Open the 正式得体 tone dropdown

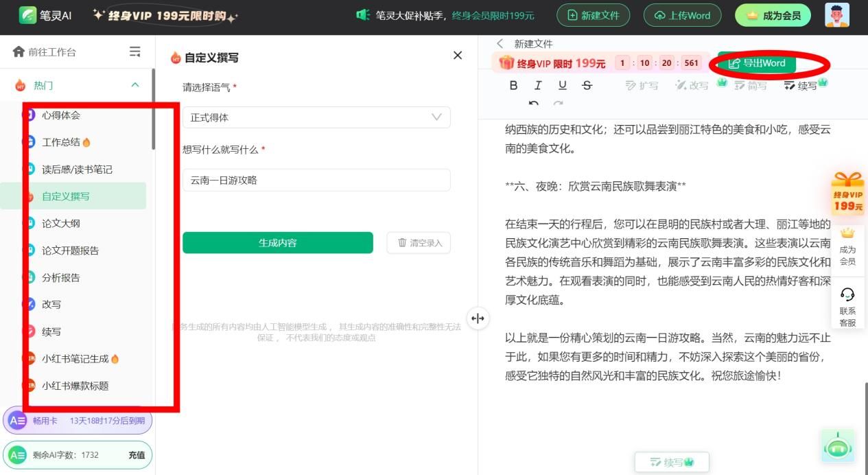(x=316, y=117)
